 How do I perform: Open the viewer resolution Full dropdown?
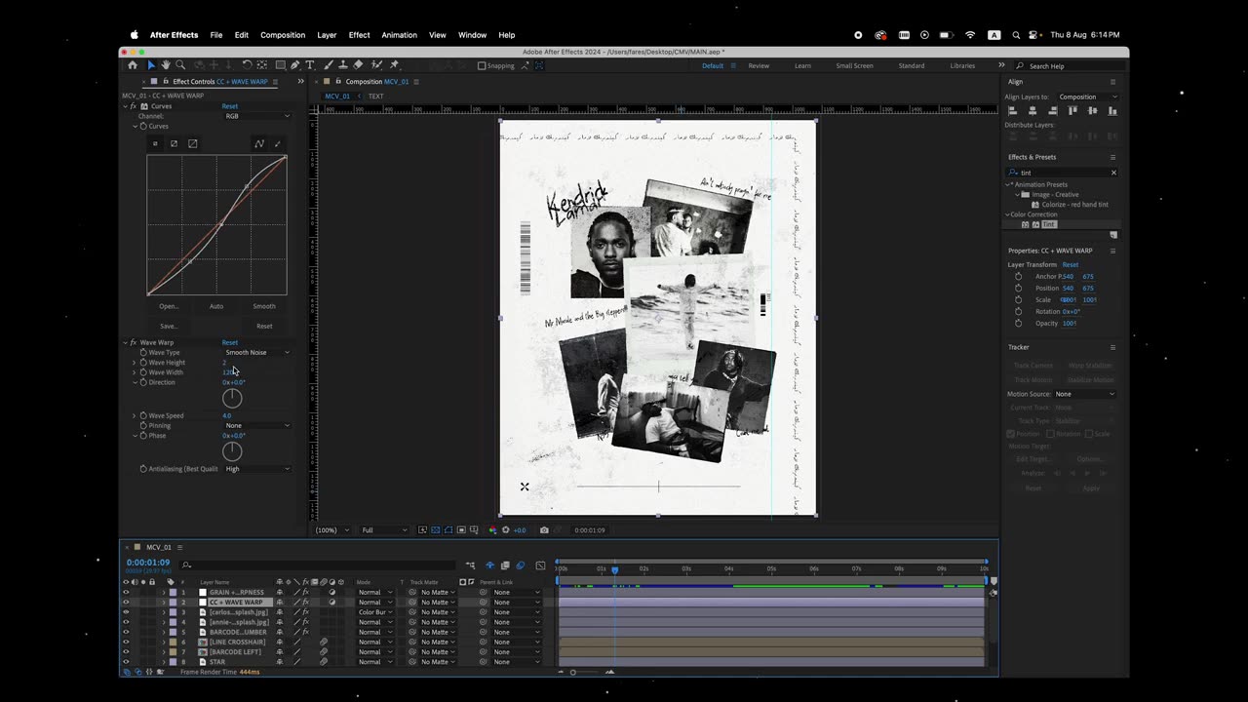pos(384,530)
